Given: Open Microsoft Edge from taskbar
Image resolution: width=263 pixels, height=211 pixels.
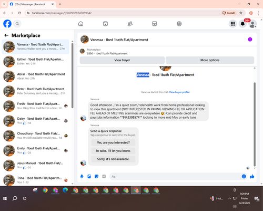Looking at the screenshot, I should click(65, 190).
